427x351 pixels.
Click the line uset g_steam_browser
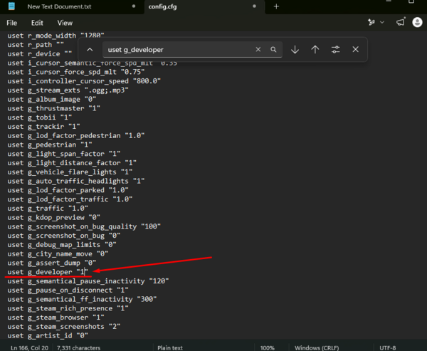click(56, 318)
